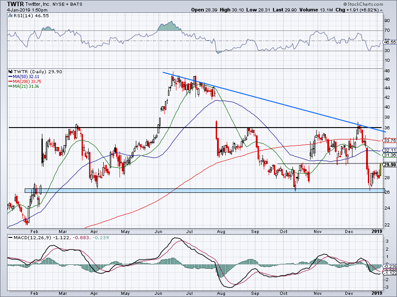Image resolution: width=397 pixels, height=297 pixels.
Task: Click the 31.36 price tag on the right axis
Action: pyautogui.click(x=390, y=155)
